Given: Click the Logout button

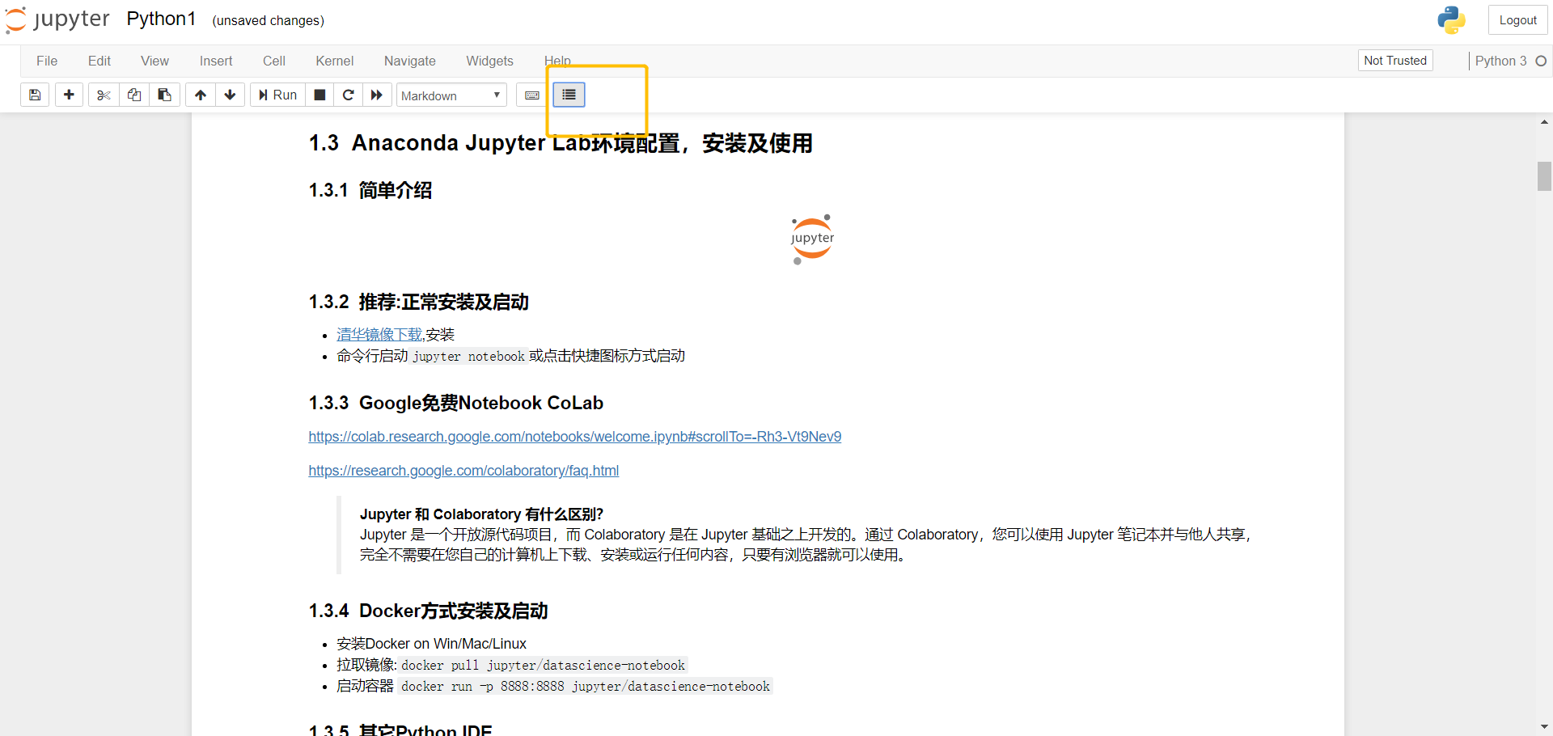Looking at the screenshot, I should (1517, 20).
